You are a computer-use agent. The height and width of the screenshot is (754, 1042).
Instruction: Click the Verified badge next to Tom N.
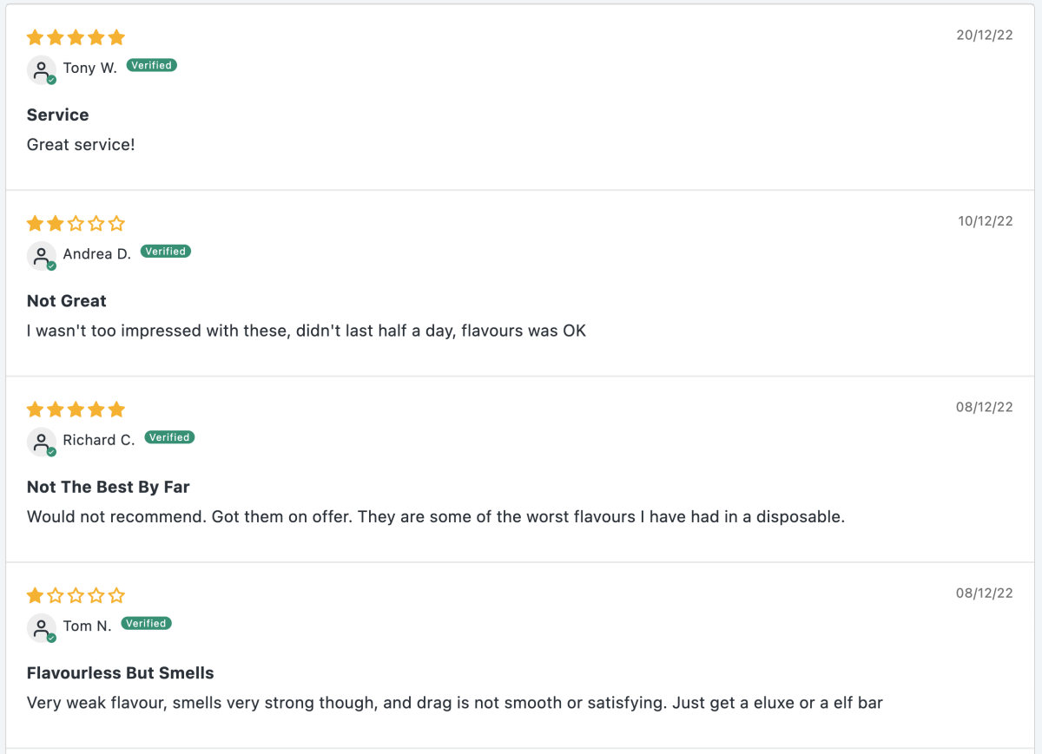(147, 623)
